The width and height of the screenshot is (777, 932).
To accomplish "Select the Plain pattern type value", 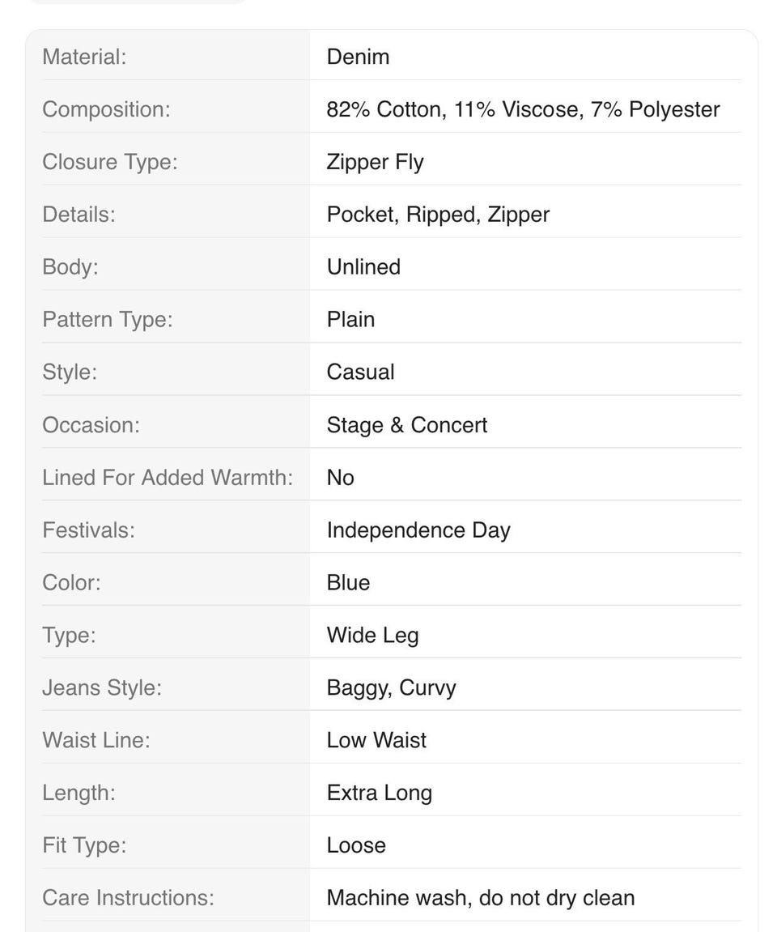I will (350, 320).
